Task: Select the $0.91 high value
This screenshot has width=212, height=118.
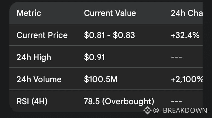Action: [95, 57]
